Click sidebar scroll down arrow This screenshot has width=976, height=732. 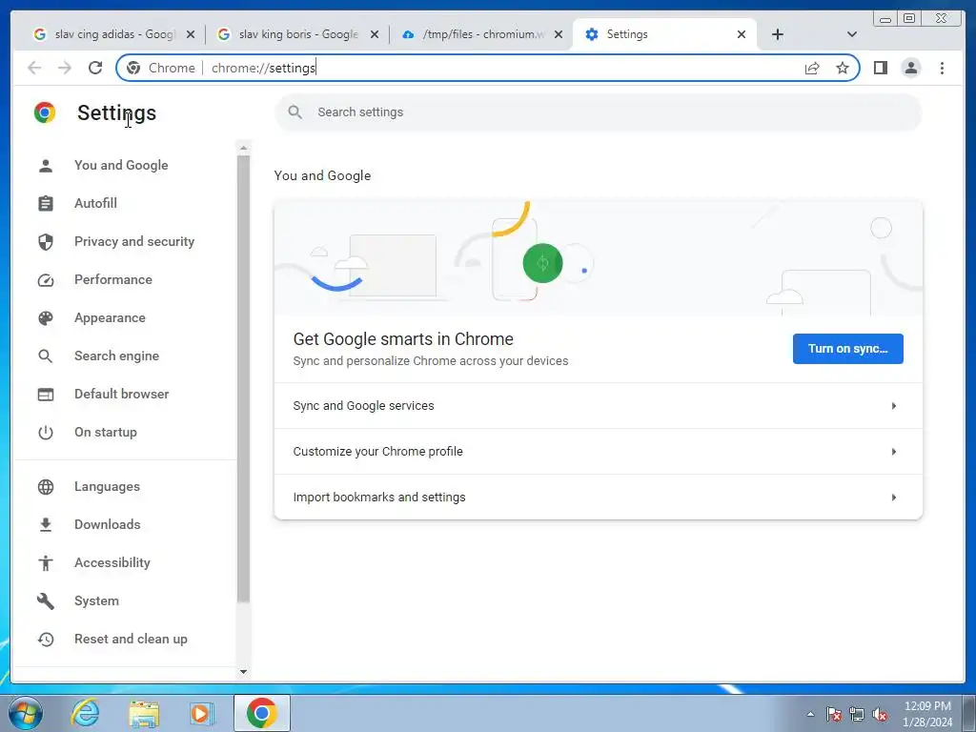(243, 672)
